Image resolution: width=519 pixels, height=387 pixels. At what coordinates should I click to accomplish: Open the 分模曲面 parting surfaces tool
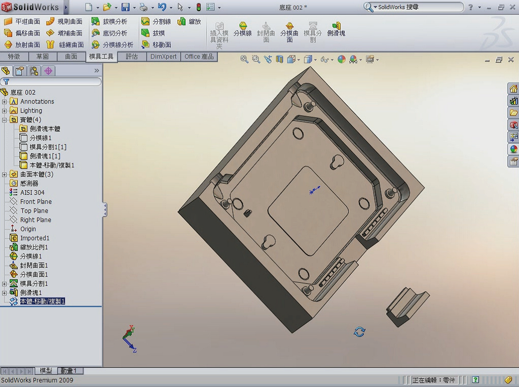tap(289, 32)
